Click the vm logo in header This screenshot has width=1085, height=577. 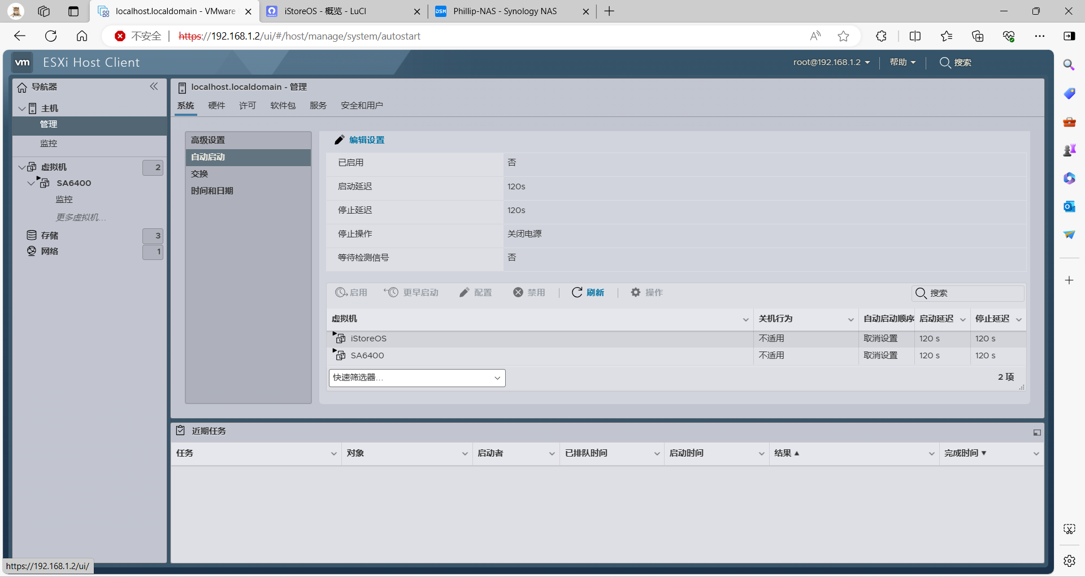pyautogui.click(x=23, y=62)
